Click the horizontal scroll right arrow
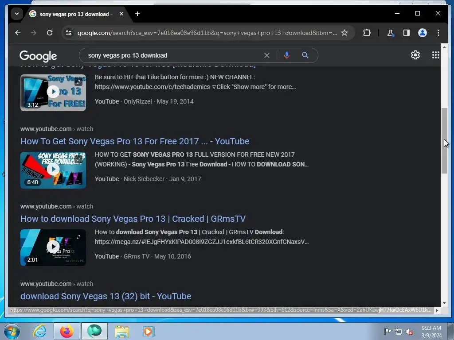This screenshot has width=454, height=340. (437, 310)
